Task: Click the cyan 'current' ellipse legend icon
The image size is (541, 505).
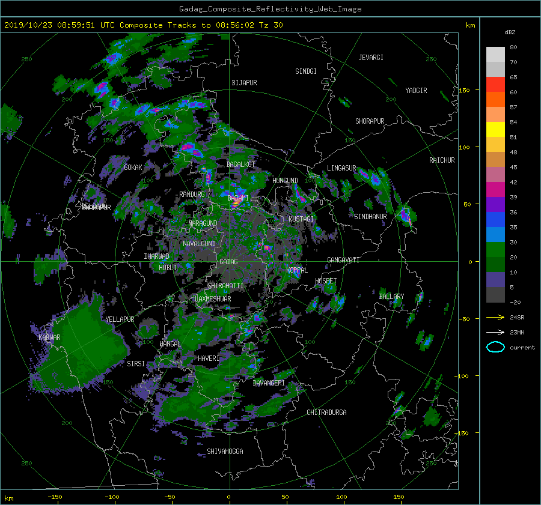Action: pos(495,347)
